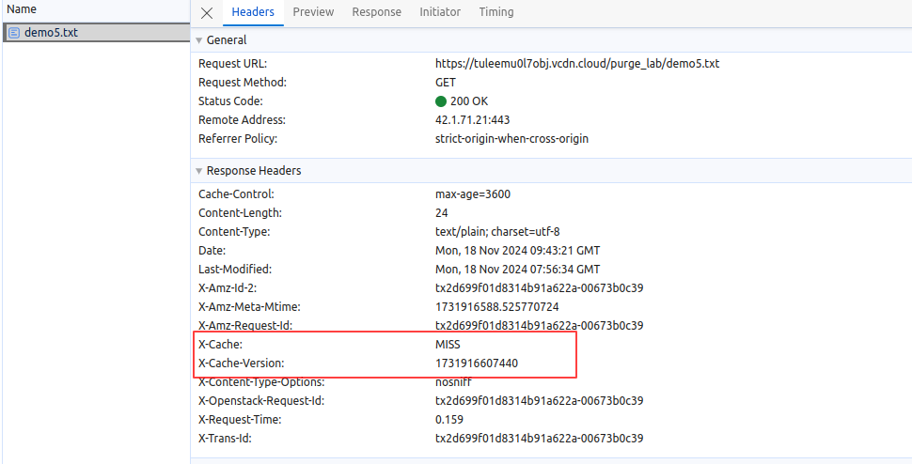Open the Response tab
Screen dimensions: 912x464
(x=376, y=12)
